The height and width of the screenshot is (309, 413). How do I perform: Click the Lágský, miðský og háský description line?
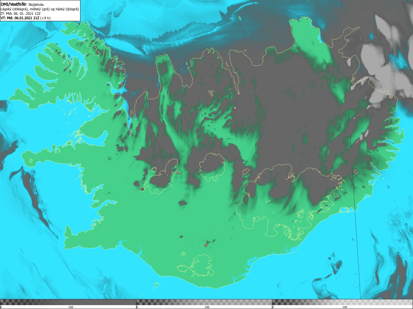(x=40, y=9)
